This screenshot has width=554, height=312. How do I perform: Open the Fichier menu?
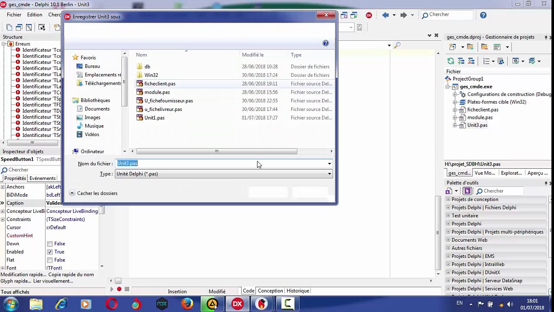(14, 15)
